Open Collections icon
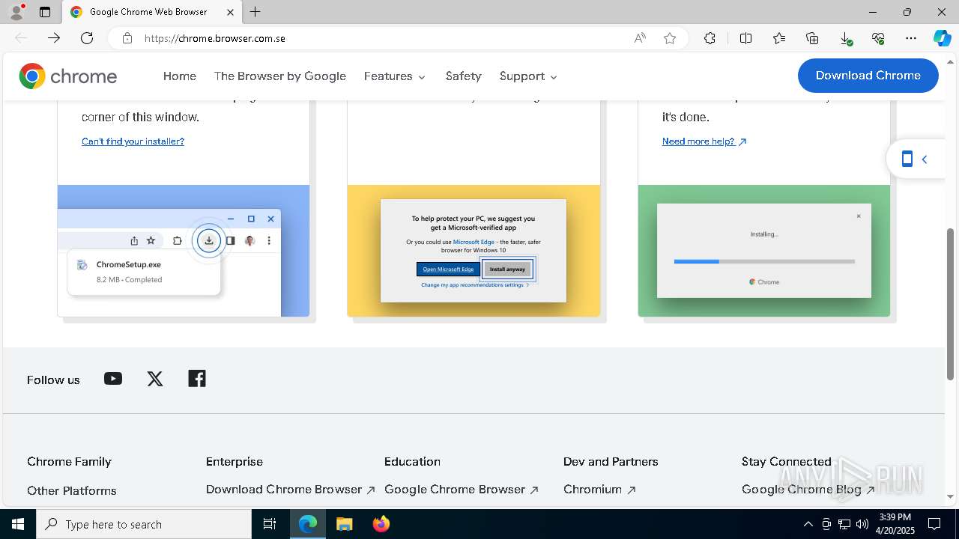The width and height of the screenshot is (959, 539). coord(812,38)
